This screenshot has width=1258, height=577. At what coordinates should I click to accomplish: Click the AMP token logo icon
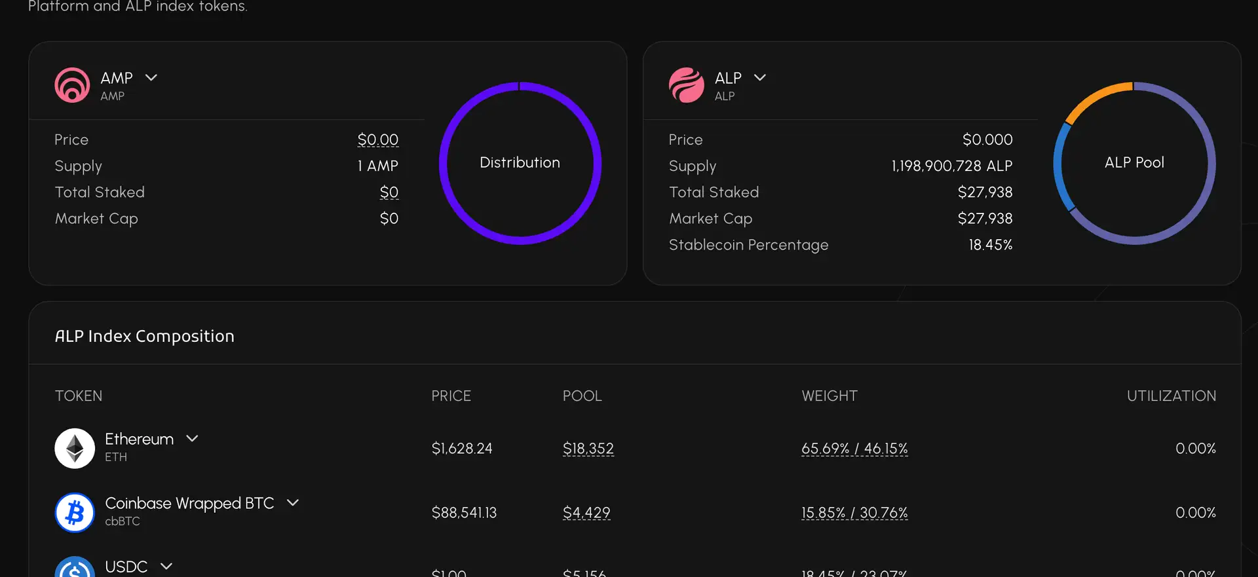click(72, 85)
